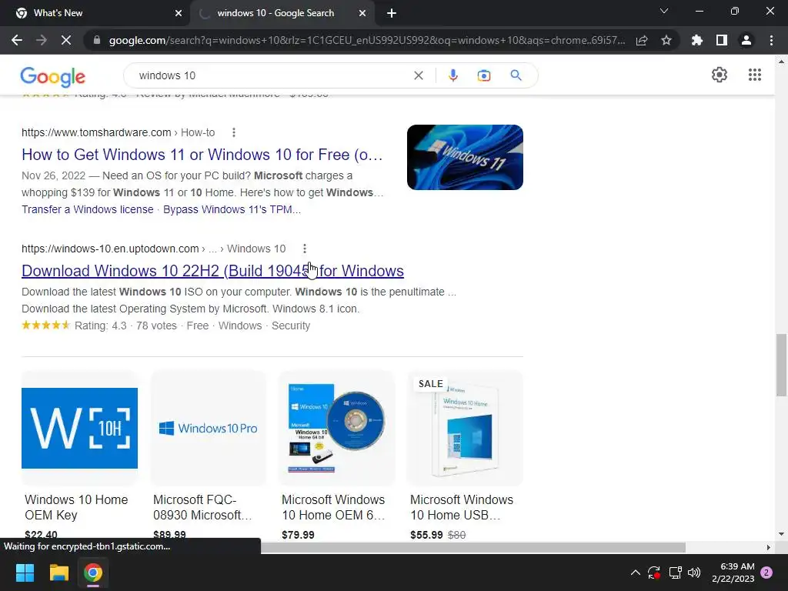Screen dimensions: 788x591
Task: Open the volume control in the tray
Action: (694, 573)
